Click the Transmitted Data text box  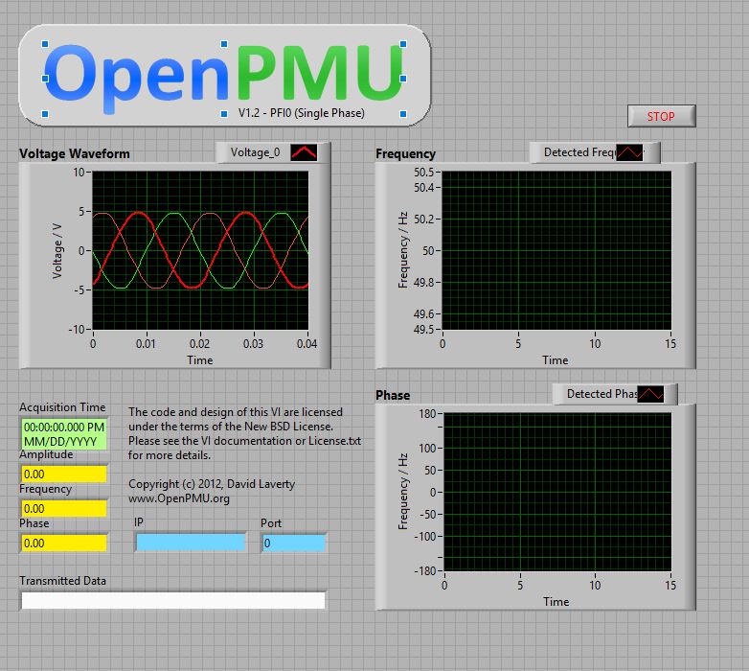coord(173,600)
